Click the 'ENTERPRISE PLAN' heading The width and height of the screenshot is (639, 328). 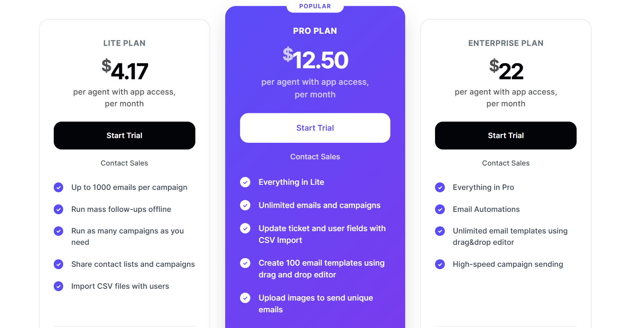[x=506, y=43]
